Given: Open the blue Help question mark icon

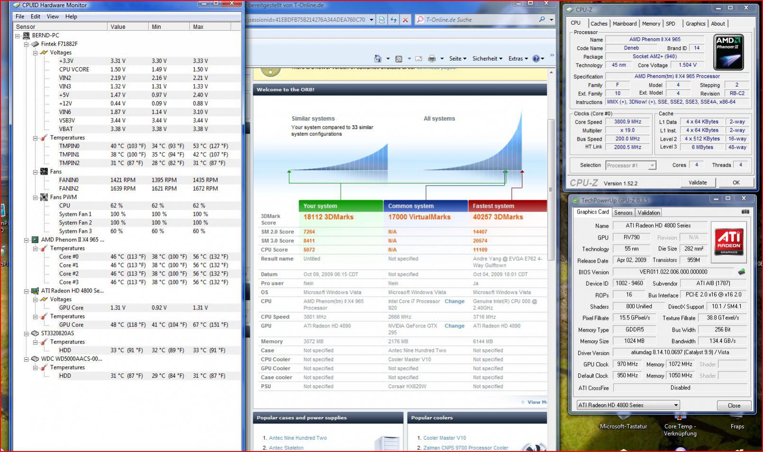Looking at the screenshot, I should click(x=536, y=59).
